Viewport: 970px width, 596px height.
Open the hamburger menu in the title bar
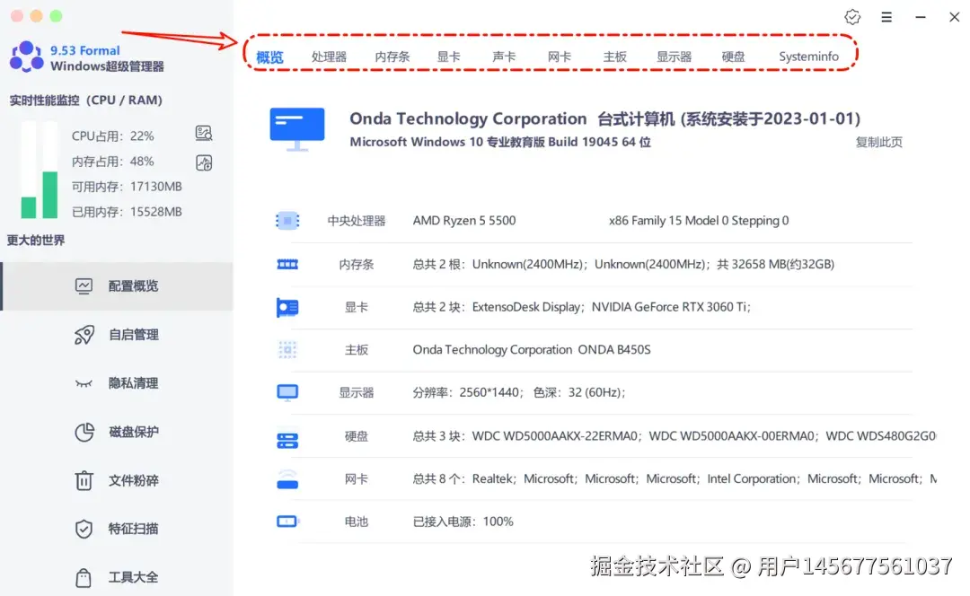pyautogui.click(x=886, y=17)
